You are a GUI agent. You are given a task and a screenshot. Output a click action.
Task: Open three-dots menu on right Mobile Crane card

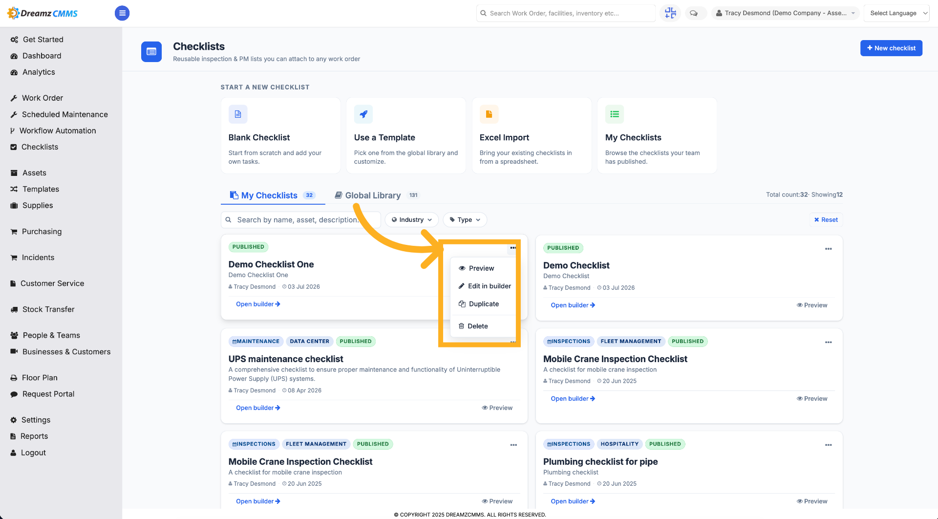829,342
